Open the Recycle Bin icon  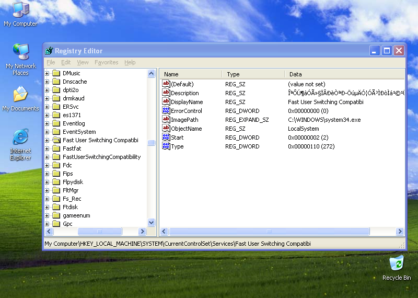397,268
